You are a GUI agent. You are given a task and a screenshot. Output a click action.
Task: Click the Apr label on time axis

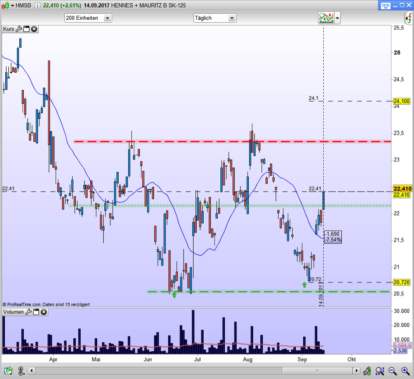[x=53, y=359]
